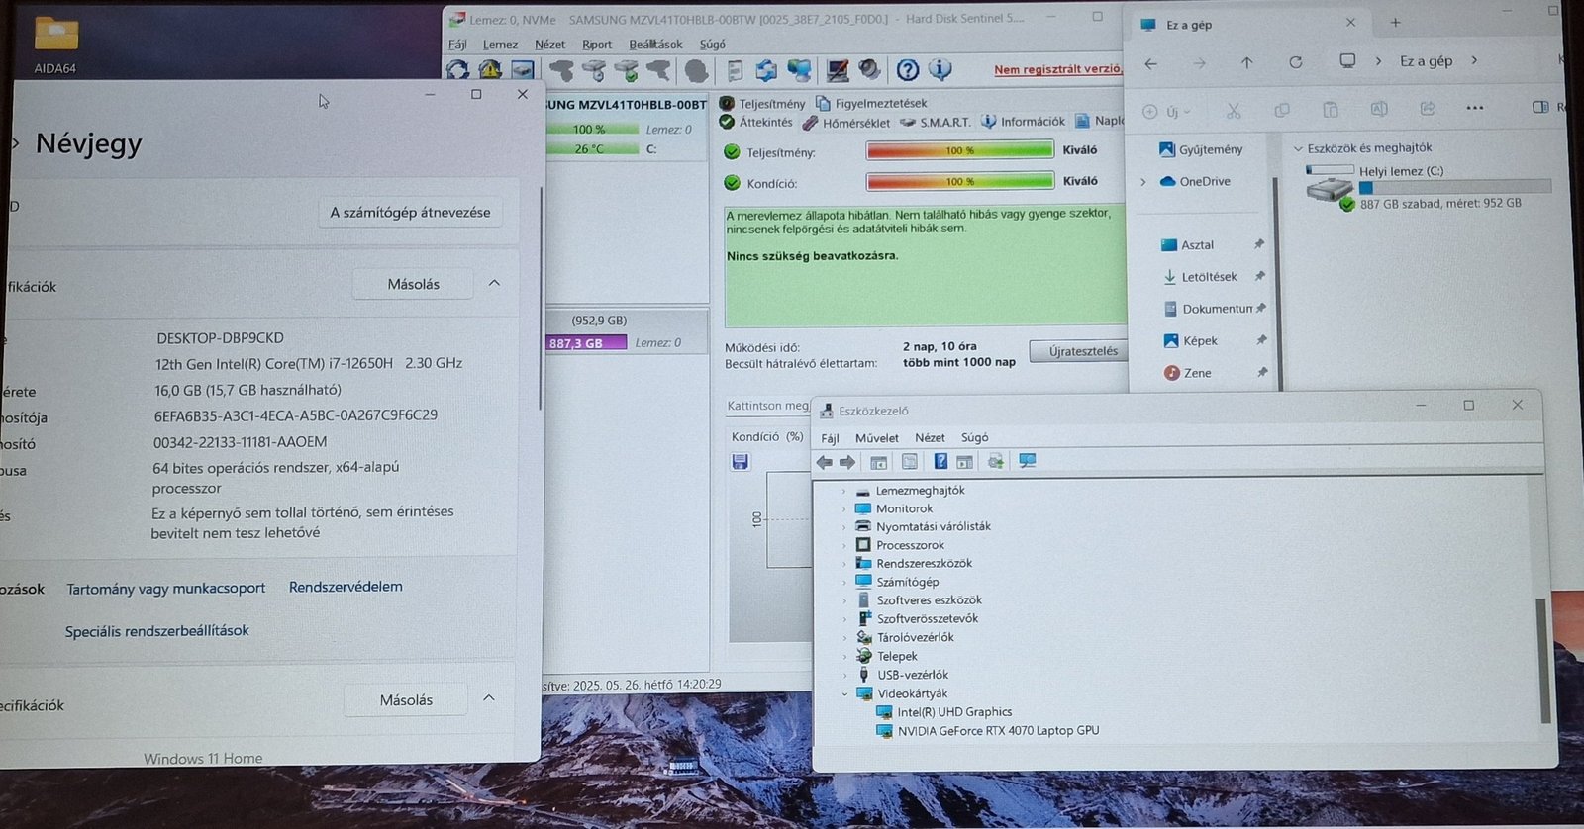Click the blue help icon in Eszközkezelő toolbar
Screen dimensions: 1584x829
click(x=940, y=461)
